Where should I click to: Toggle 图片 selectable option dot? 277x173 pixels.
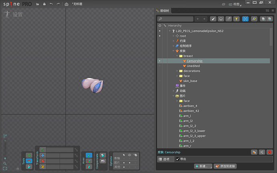[x=124, y=163]
